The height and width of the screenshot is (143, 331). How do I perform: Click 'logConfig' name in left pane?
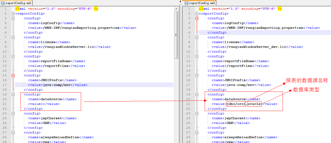click(x=50, y=23)
